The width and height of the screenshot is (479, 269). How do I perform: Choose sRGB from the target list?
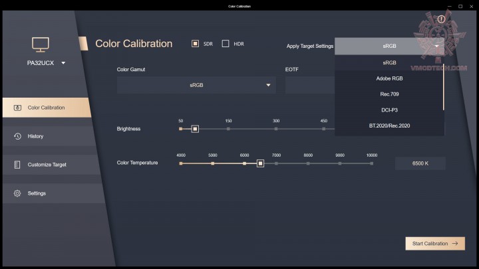tap(389, 63)
